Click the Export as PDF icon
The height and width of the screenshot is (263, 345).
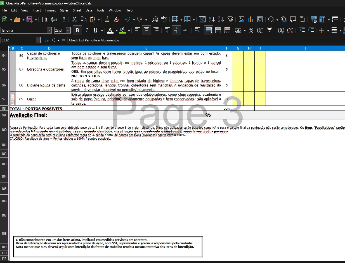pos(44,19)
